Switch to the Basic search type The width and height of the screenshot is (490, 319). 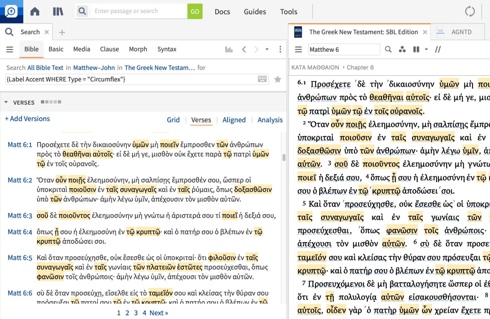(x=56, y=49)
